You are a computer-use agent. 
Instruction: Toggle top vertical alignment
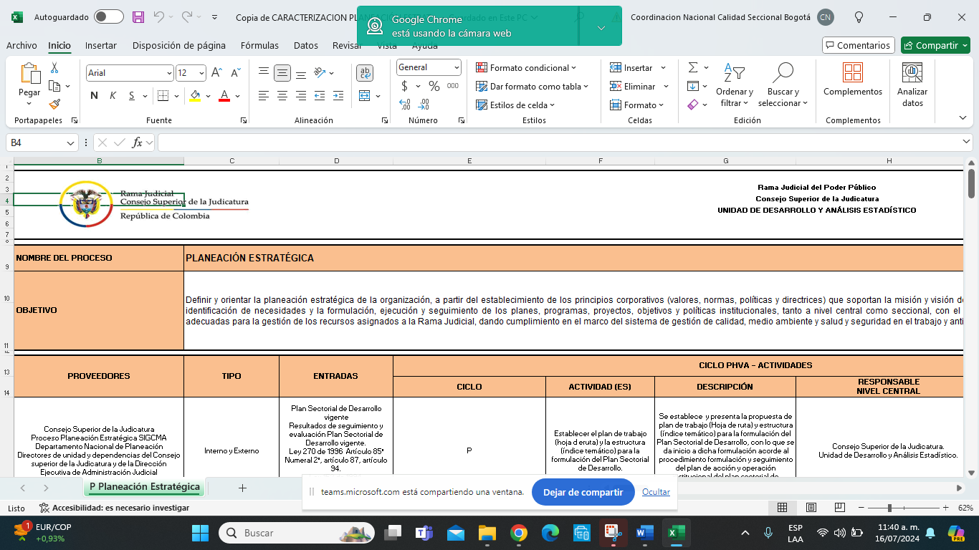pyautogui.click(x=264, y=73)
